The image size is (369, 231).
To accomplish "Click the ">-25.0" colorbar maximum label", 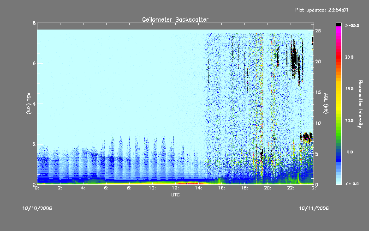I will (x=352, y=25).
